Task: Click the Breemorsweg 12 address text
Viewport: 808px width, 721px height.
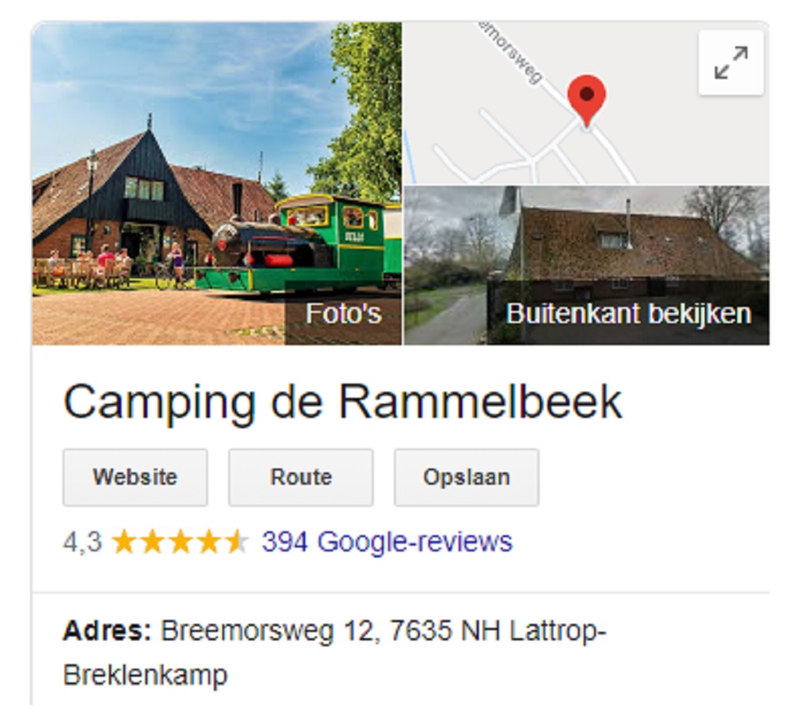Action: (x=268, y=631)
